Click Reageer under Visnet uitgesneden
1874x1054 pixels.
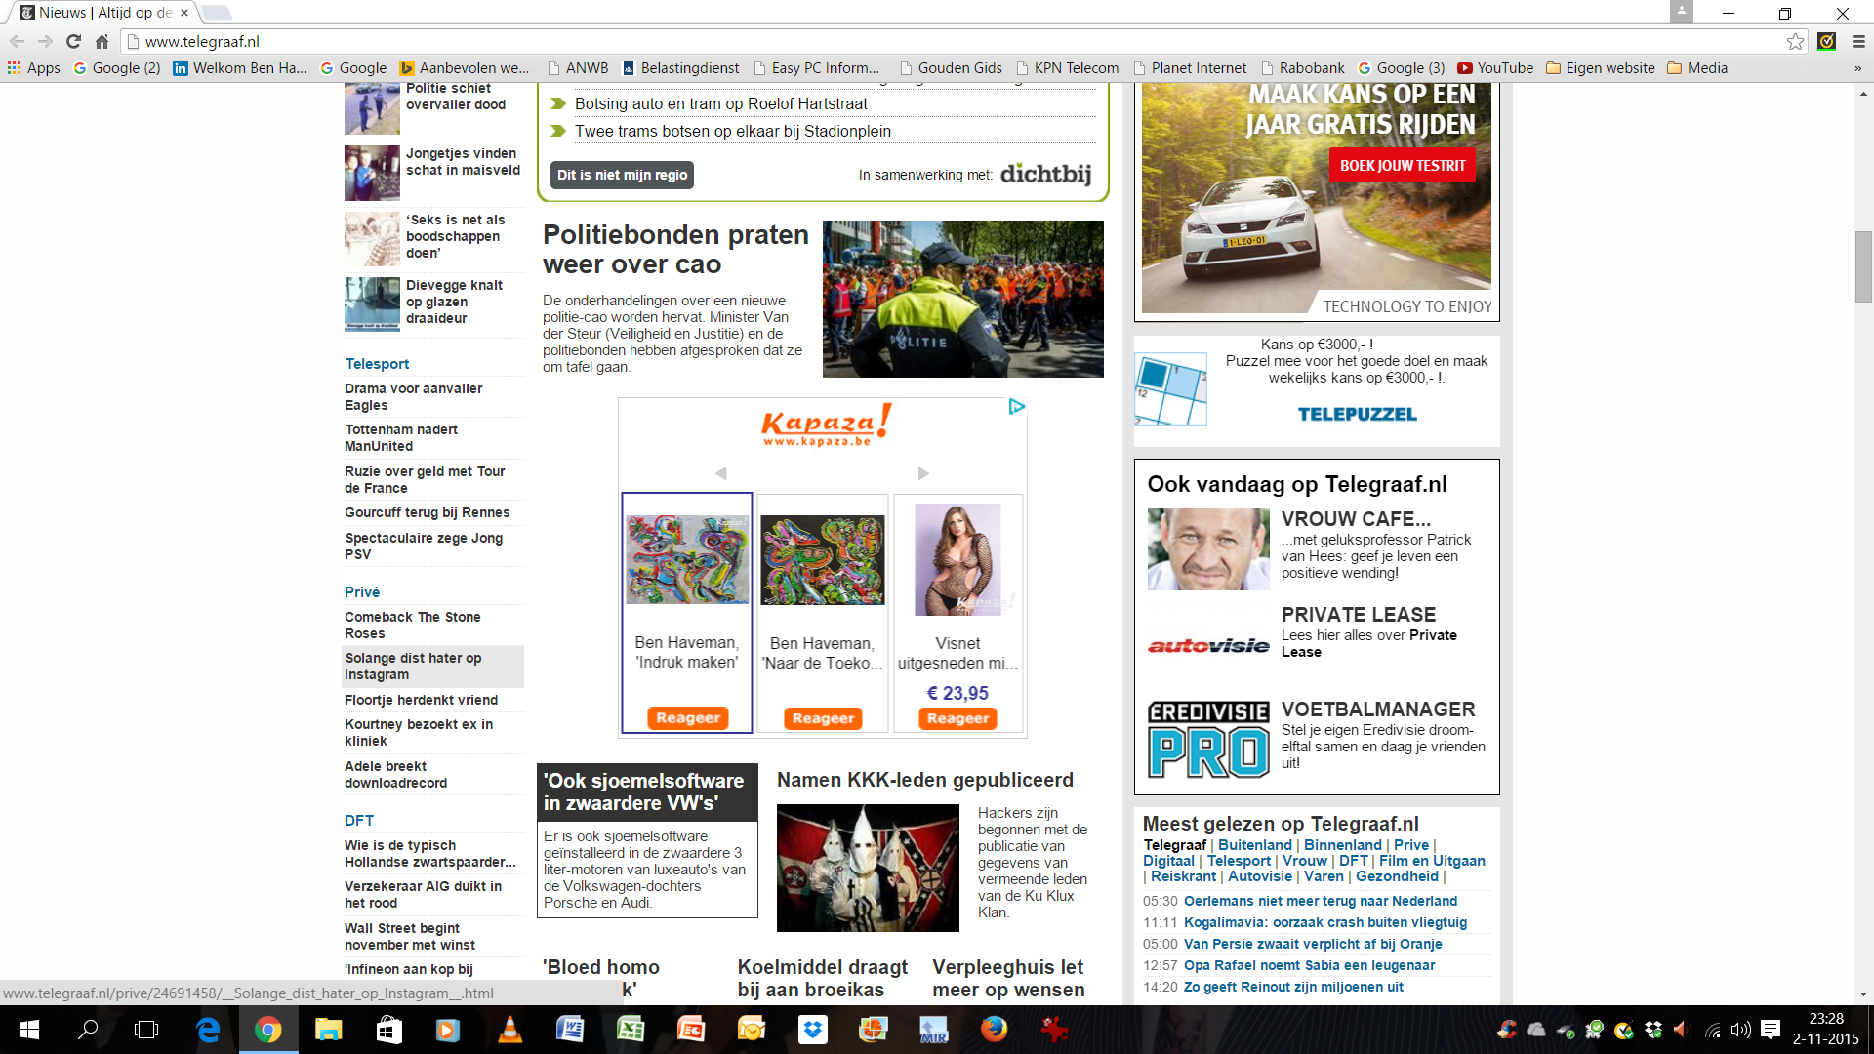pyautogui.click(x=957, y=718)
